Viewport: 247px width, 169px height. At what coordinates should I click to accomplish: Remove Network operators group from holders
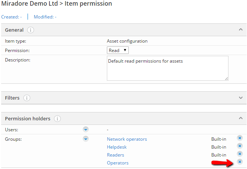tap(240, 138)
